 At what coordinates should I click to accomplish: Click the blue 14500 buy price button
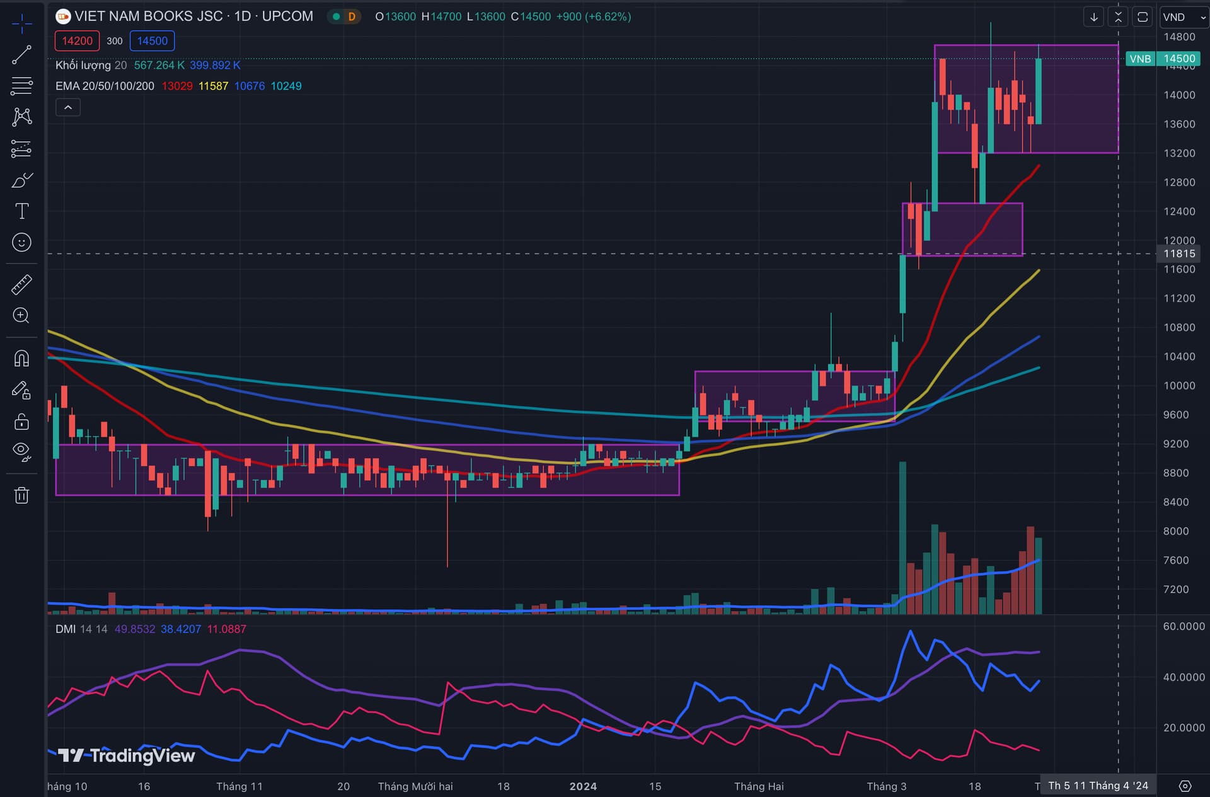(x=152, y=41)
